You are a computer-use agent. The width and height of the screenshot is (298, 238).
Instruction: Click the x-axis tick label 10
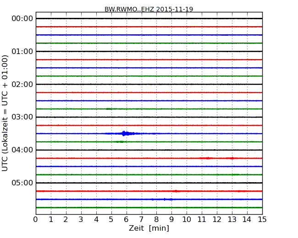click(187, 220)
